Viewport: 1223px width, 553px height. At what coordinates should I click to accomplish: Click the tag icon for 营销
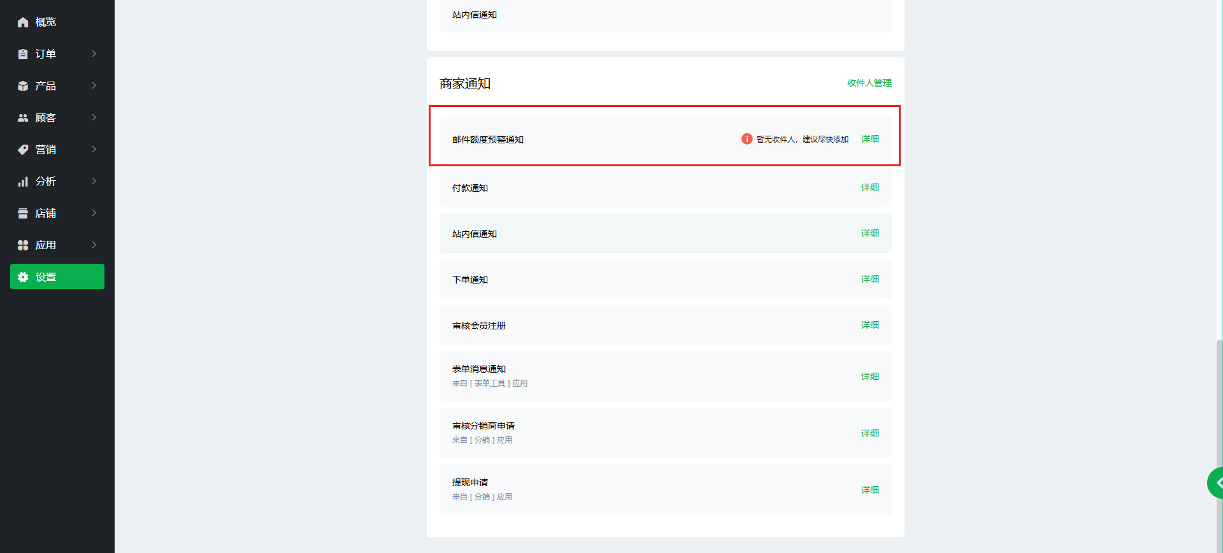pyautogui.click(x=23, y=150)
